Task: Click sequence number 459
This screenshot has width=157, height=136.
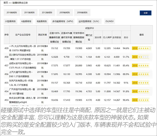Action: (x=6, y=48)
